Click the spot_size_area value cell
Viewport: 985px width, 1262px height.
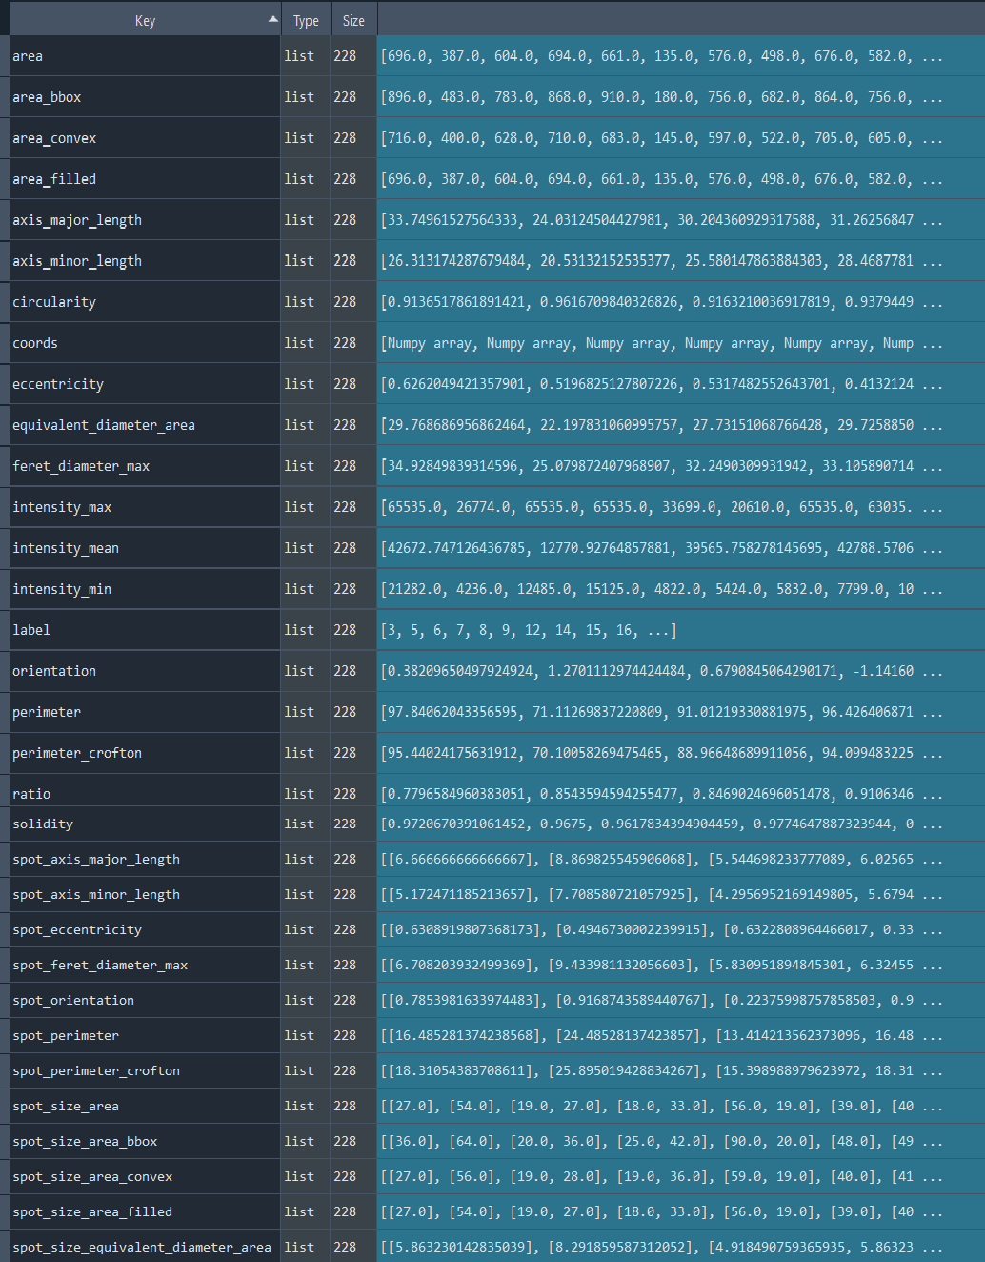pos(661,1106)
